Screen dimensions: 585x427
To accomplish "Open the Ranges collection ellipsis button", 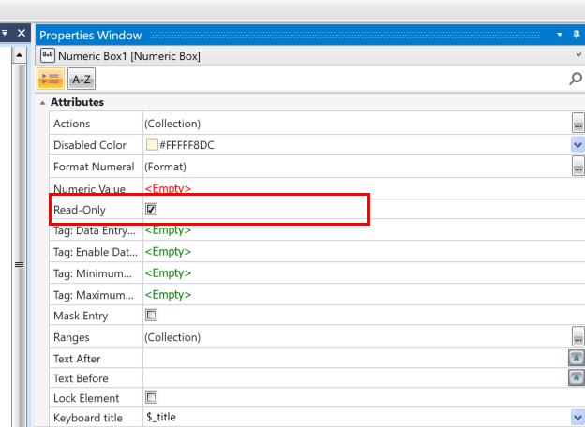I will click(577, 337).
